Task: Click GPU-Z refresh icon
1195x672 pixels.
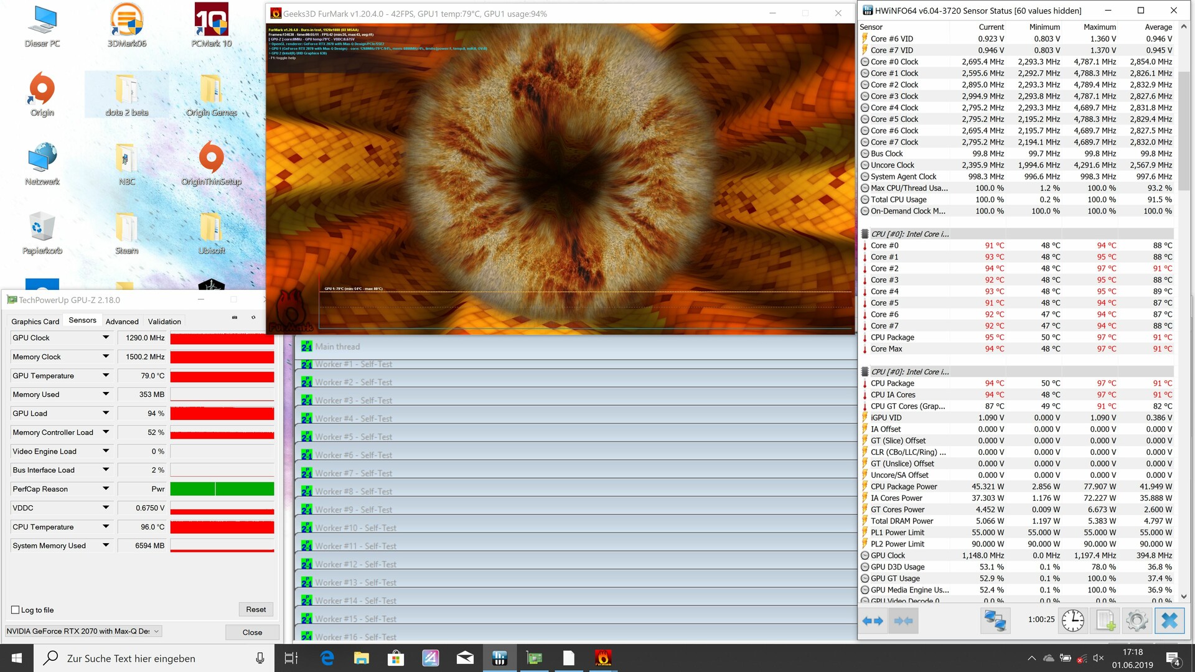Action: click(253, 317)
